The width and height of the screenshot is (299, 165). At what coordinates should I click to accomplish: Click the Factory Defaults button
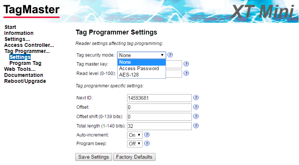134,157
